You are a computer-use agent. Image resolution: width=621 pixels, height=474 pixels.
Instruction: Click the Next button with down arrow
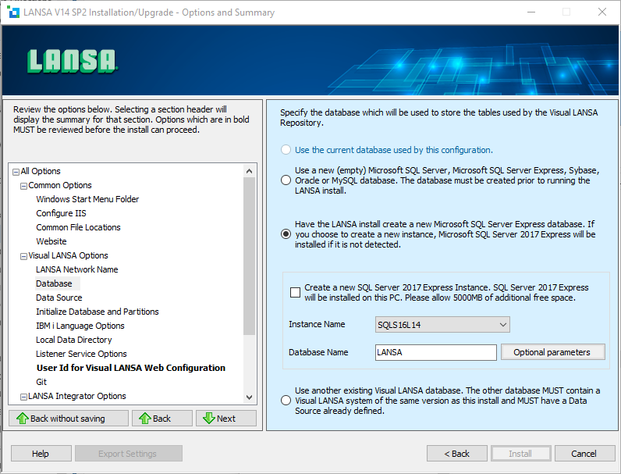226,419
